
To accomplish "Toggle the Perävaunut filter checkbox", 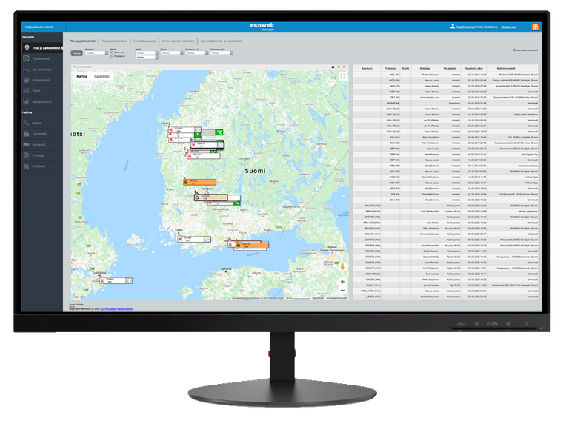I will (x=112, y=56).
